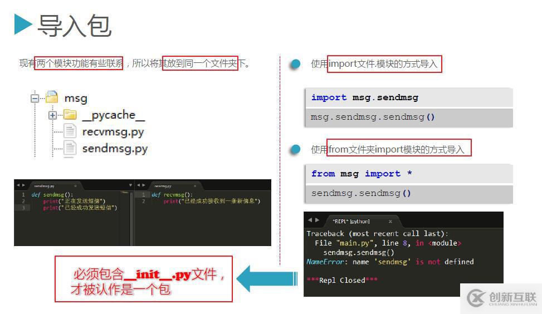Click the REPL pane's previous tab arrow
Image resolution: width=542 pixels, height=314 pixels.
click(x=310, y=220)
